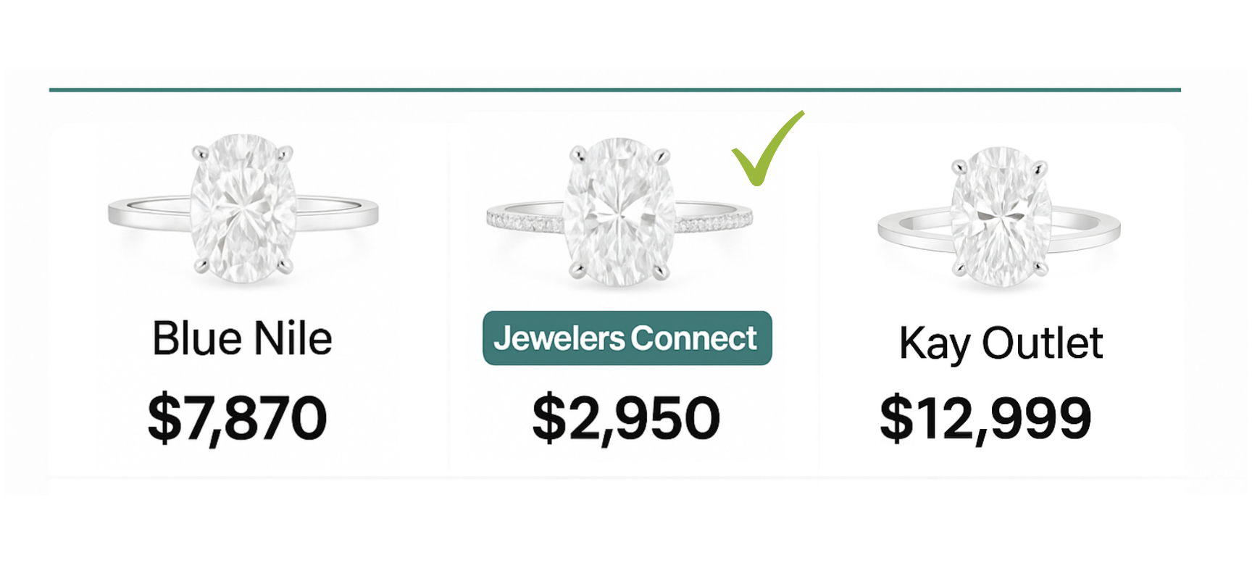Click bottom-right prong of Jewelers Connect ring
Viewport: 1252px width, 563px height.
(659, 272)
